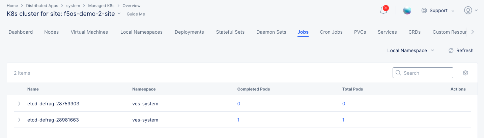The width and height of the screenshot is (484, 138).
Task: Open completed pods count for etcd-defrag-28981663
Action: point(238,120)
